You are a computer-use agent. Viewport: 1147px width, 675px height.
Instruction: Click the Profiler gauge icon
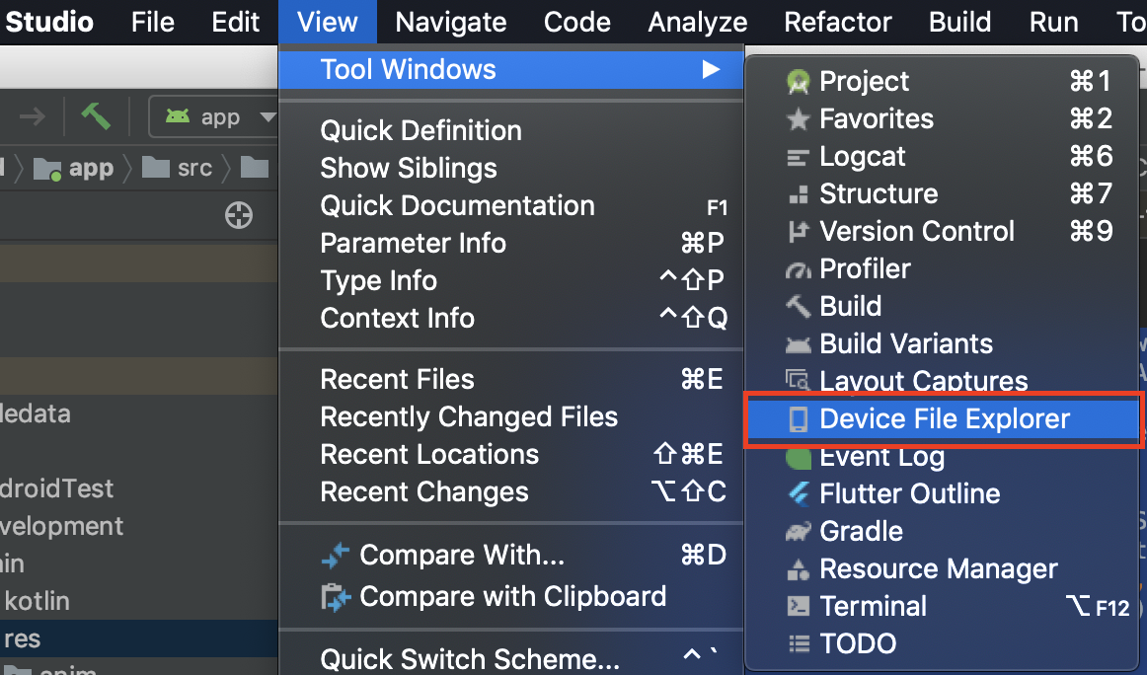pos(798,269)
